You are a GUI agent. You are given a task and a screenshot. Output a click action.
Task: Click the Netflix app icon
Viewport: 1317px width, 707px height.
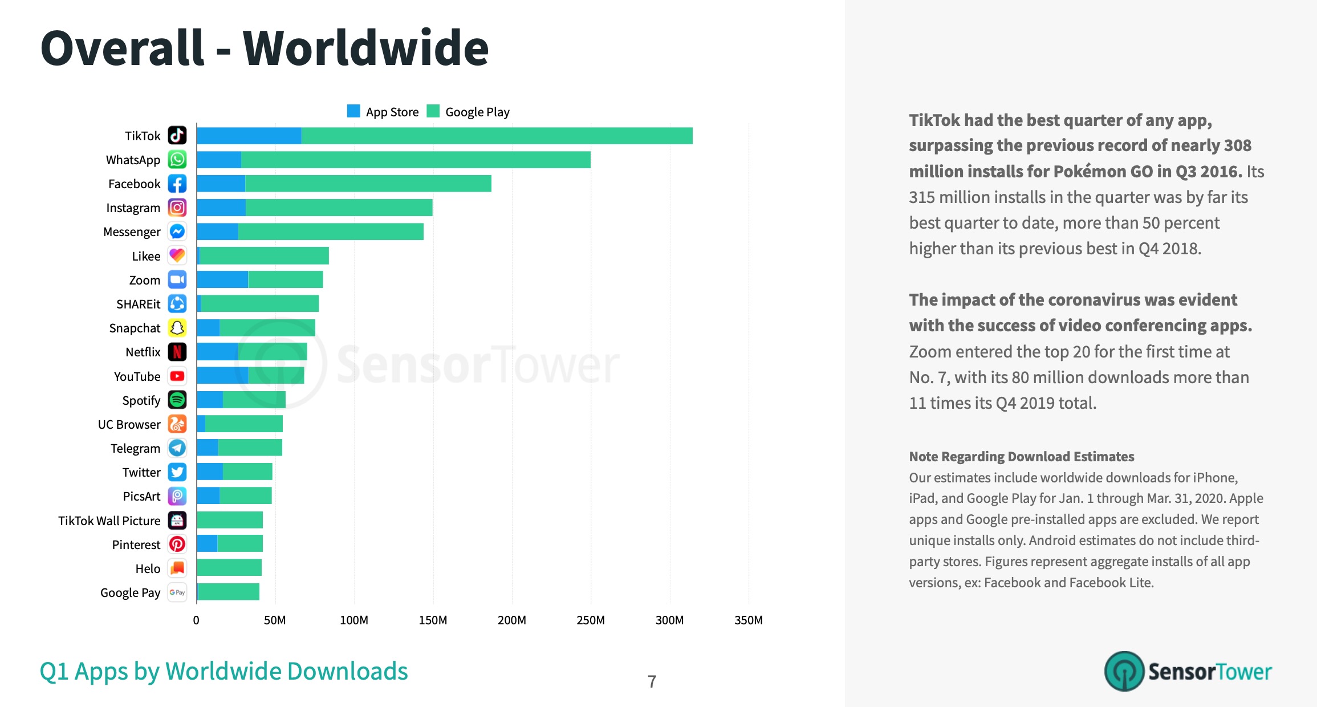tap(177, 352)
